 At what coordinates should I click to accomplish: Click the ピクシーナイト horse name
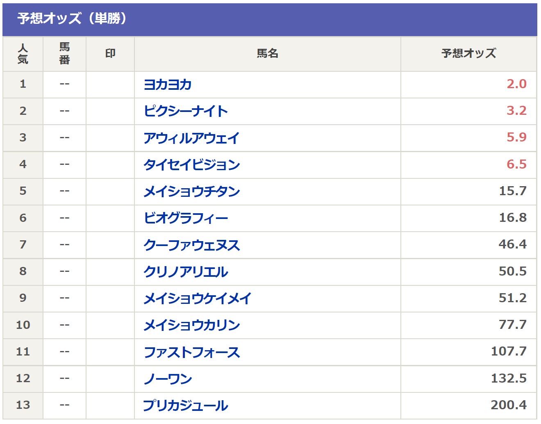(x=186, y=111)
